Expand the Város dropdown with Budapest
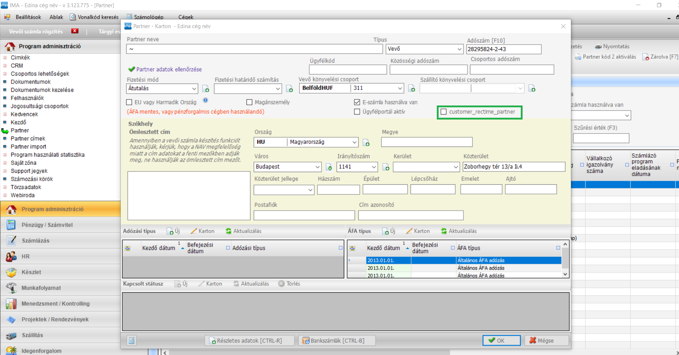 tap(318, 167)
